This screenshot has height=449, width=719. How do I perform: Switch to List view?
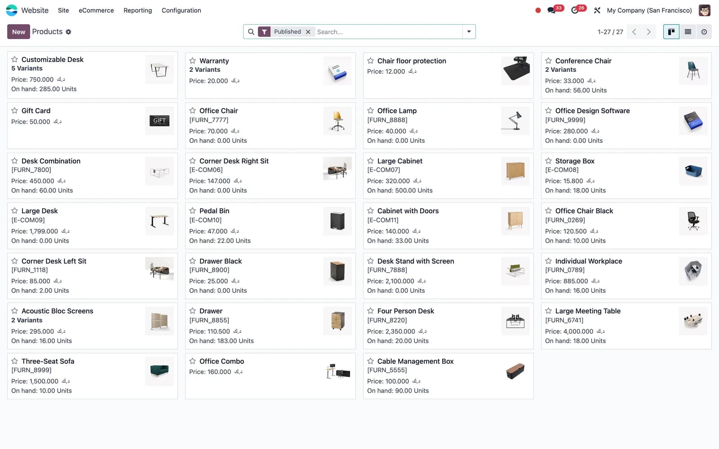(688, 32)
